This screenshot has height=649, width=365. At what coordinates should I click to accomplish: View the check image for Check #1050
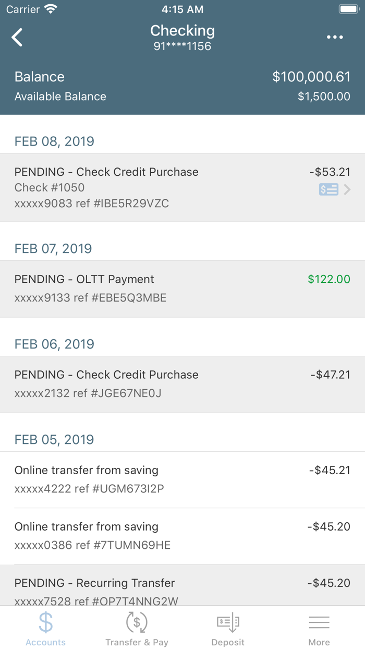click(x=328, y=189)
